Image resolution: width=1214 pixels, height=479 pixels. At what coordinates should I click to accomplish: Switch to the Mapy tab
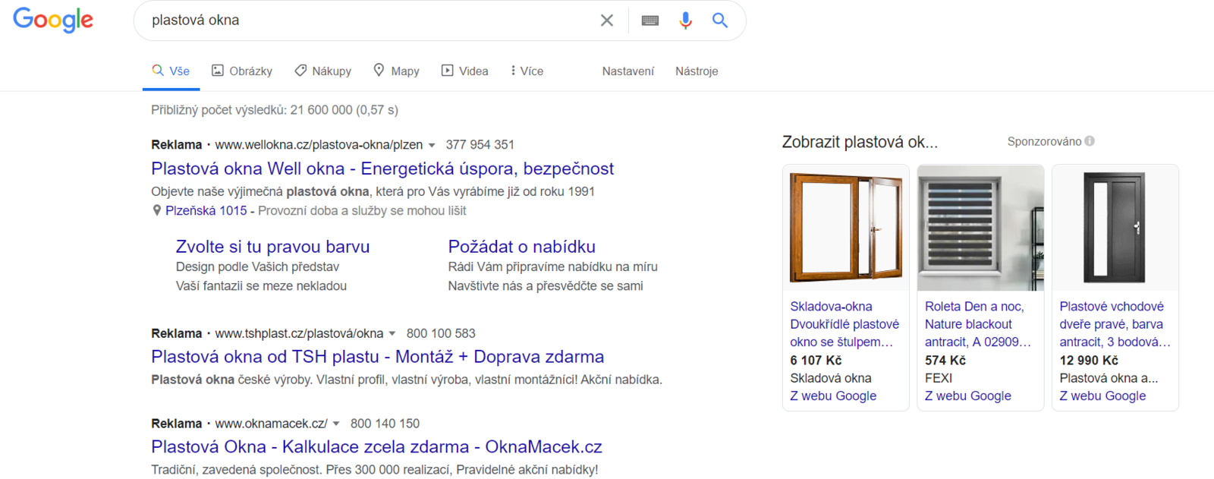[396, 71]
